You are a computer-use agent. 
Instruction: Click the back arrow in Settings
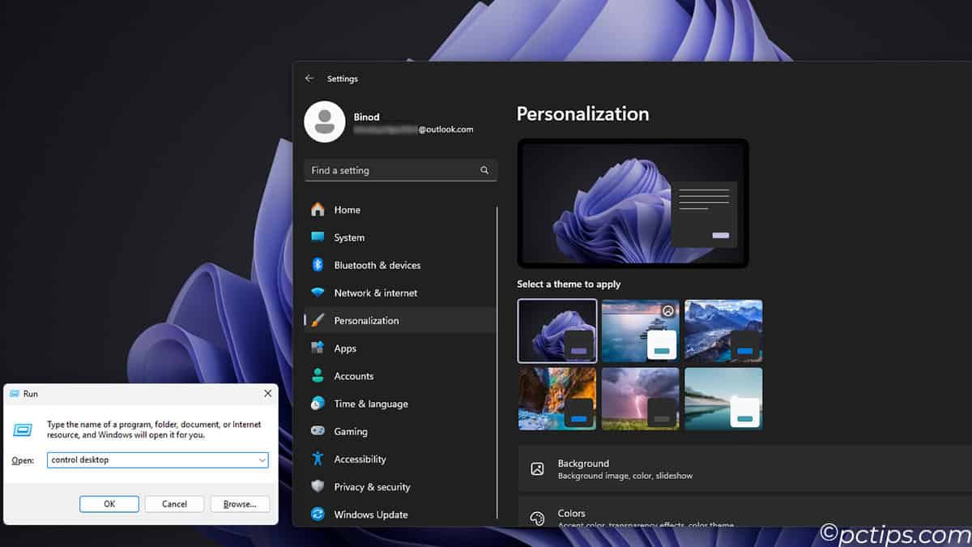(x=309, y=78)
